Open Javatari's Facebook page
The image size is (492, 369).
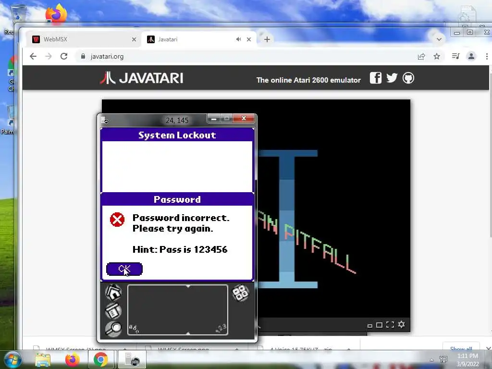pos(376,78)
